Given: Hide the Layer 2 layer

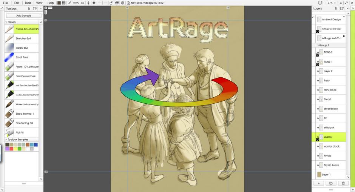Looking at the screenshot, I should [x=318, y=71].
